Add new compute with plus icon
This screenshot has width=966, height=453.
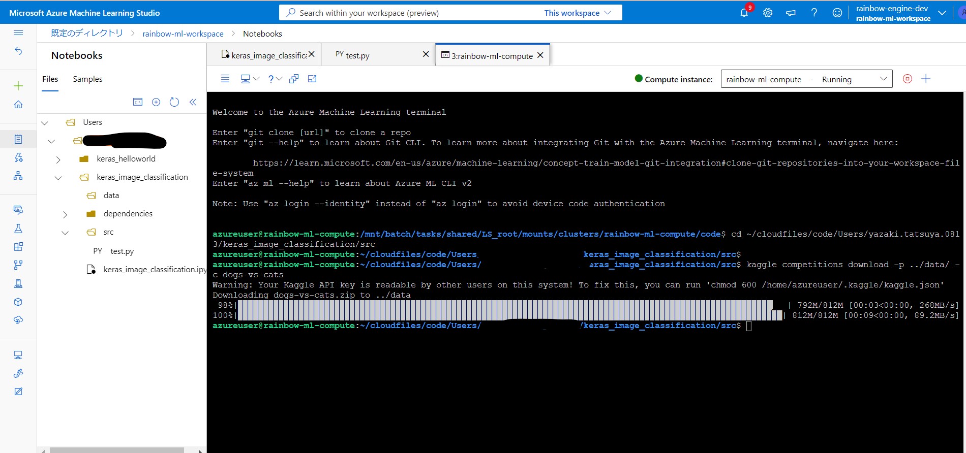point(926,79)
